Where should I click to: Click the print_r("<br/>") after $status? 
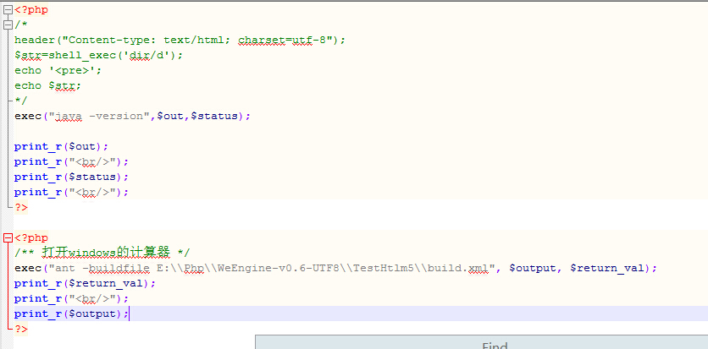point(71,193)
